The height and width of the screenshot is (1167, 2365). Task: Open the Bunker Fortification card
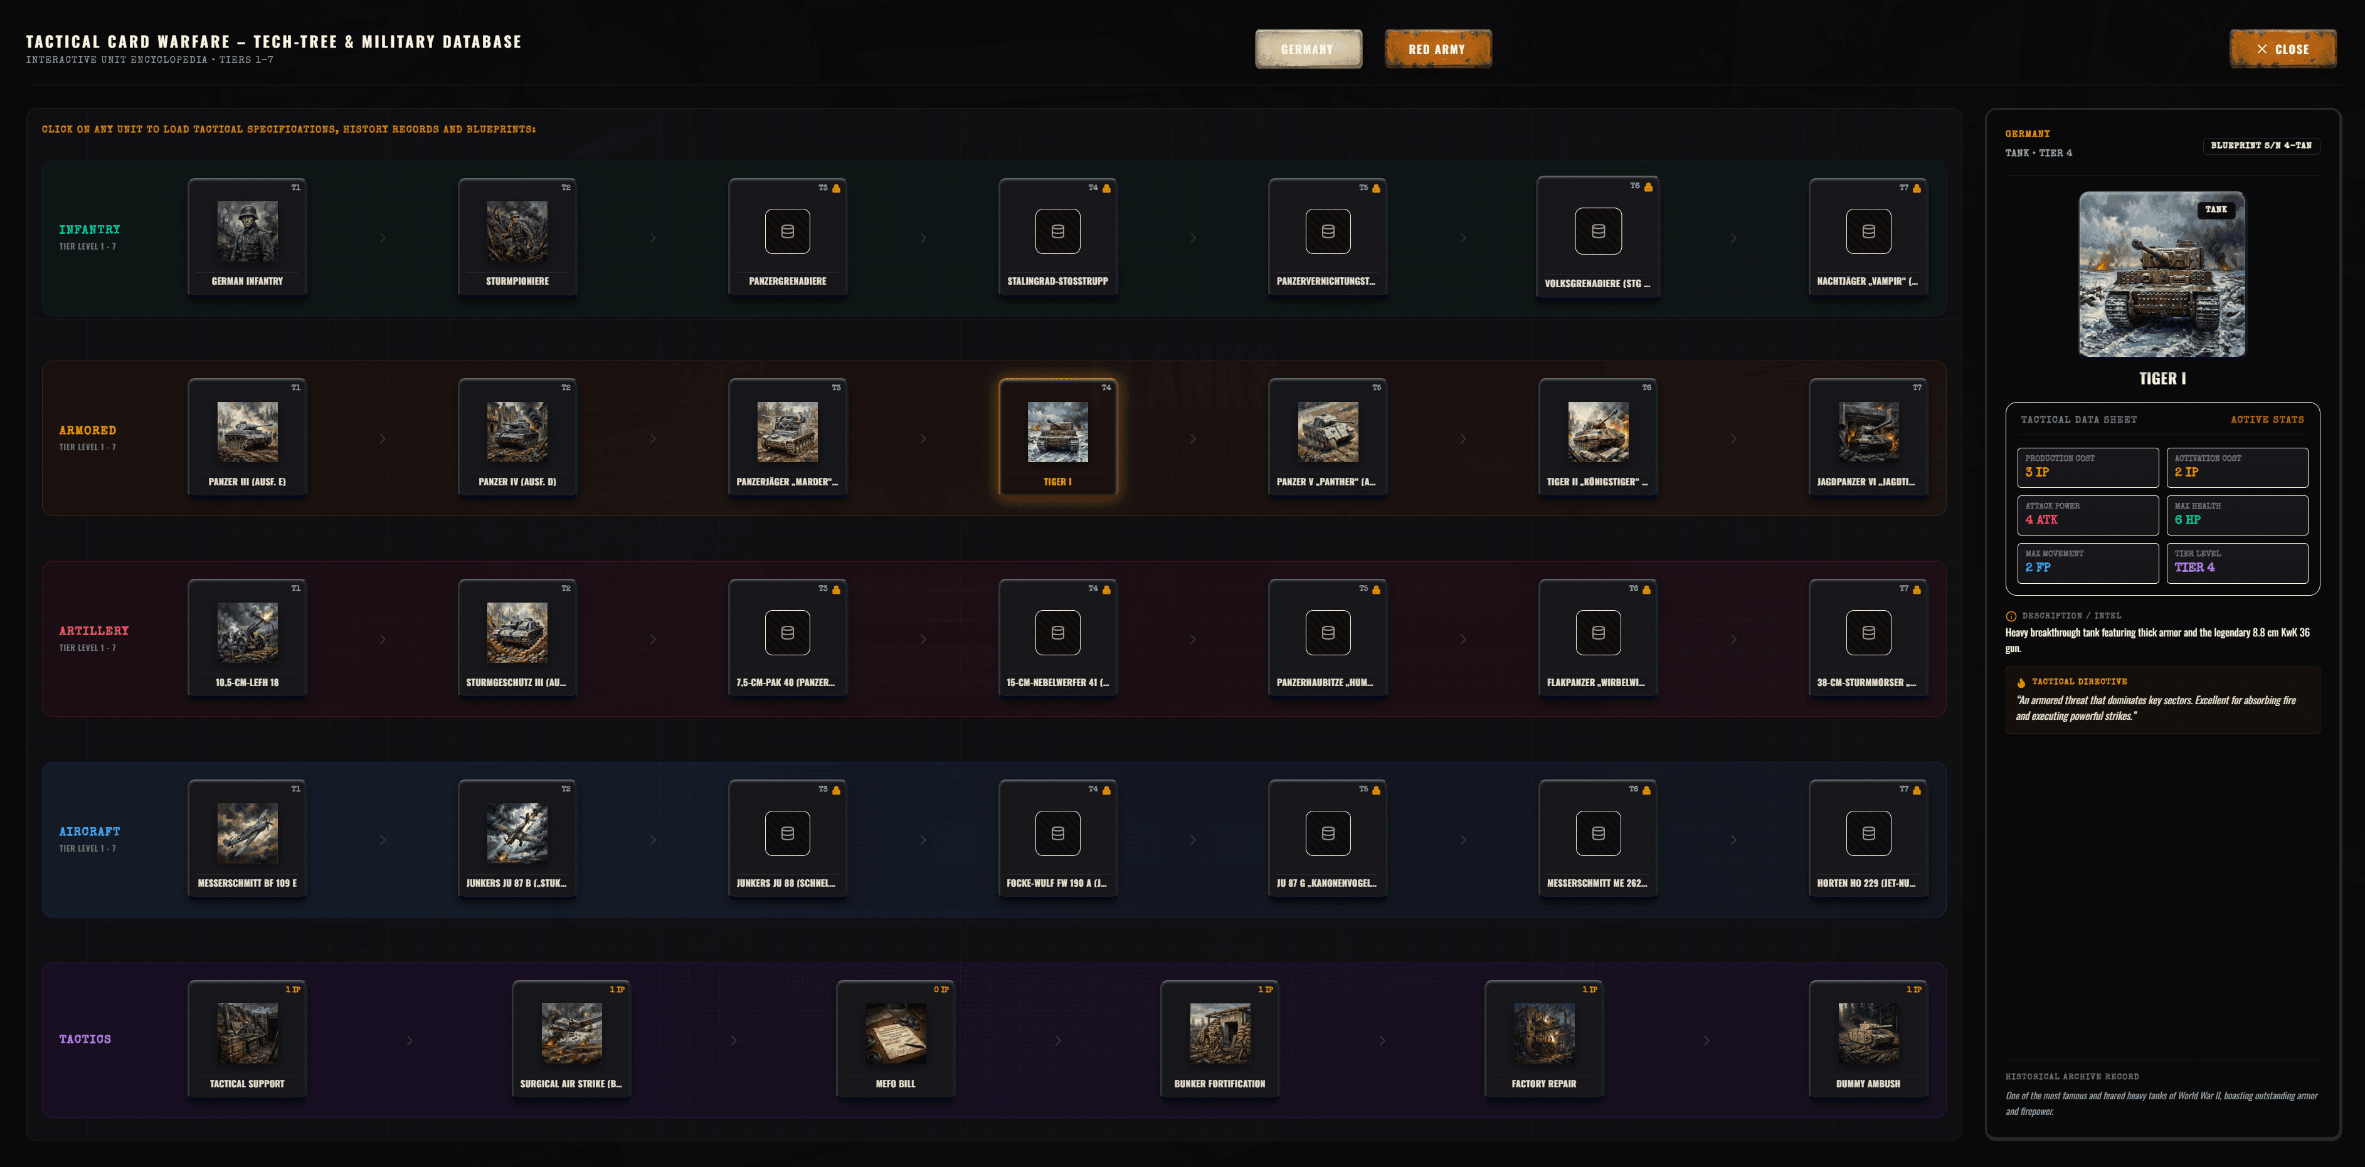pyautogui.click(x=1219, y=1039)
